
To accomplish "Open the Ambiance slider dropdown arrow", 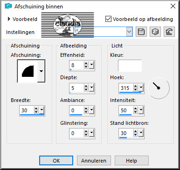I will tap(91, 109).
